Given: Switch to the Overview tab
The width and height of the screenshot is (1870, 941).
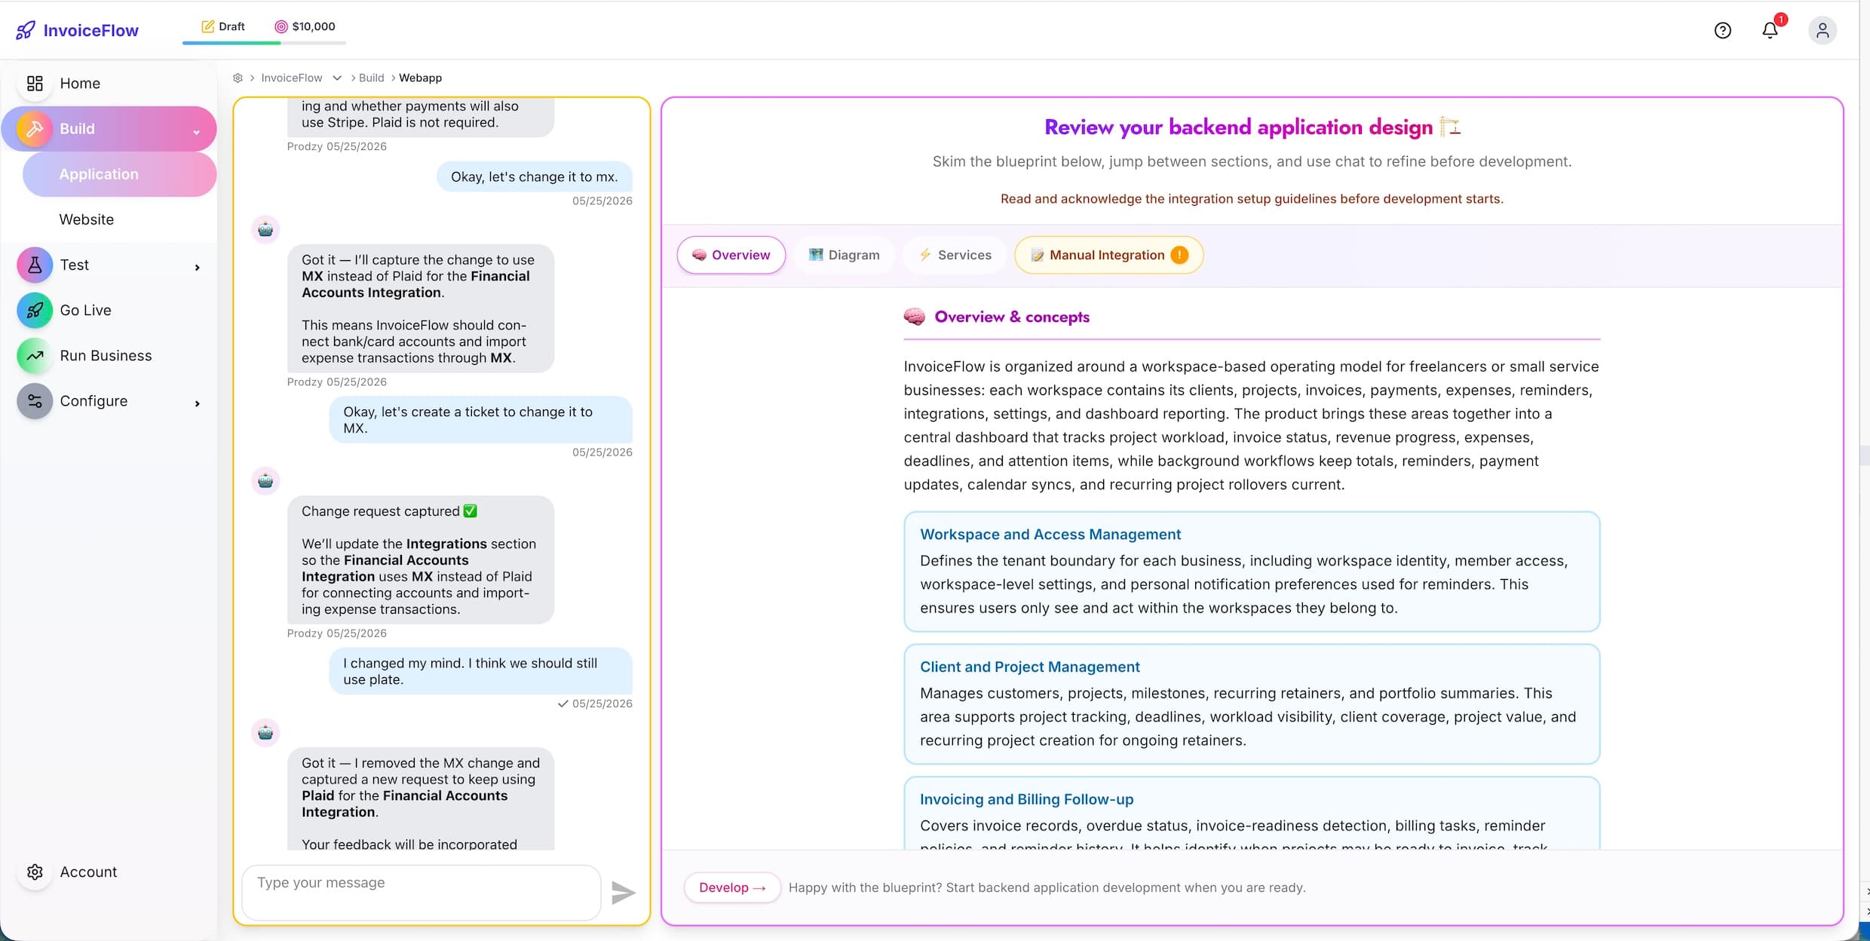Looking at the screenshot, I should (731, 255).
